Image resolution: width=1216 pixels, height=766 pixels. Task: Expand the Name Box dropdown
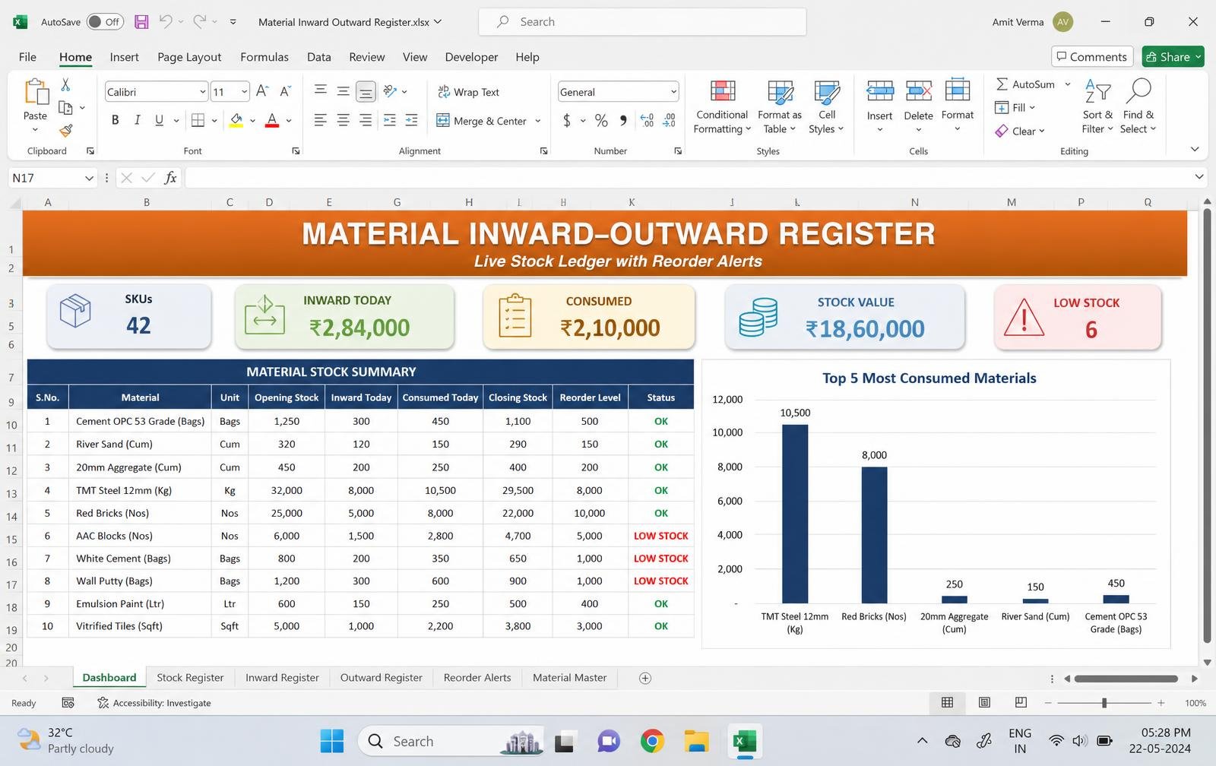pyautogui.click(x=89, y=178)
